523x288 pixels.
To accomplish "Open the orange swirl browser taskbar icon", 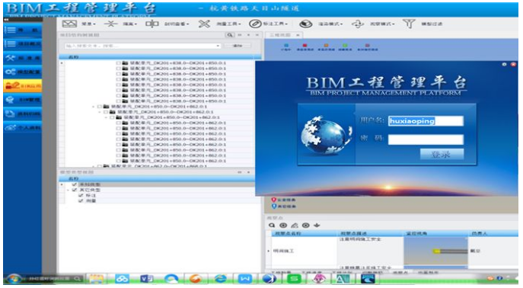I will (196, 279).
